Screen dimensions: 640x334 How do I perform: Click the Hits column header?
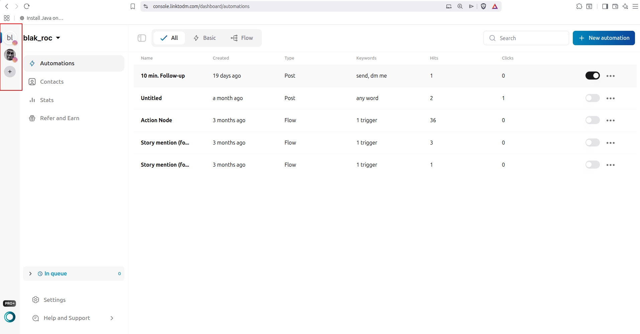tap(434, 58)
